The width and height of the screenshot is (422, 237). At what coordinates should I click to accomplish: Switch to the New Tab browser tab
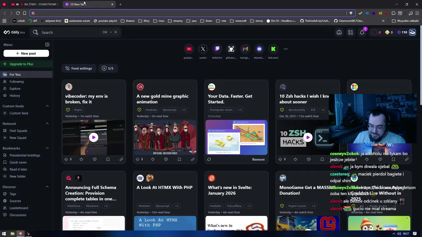89,4
